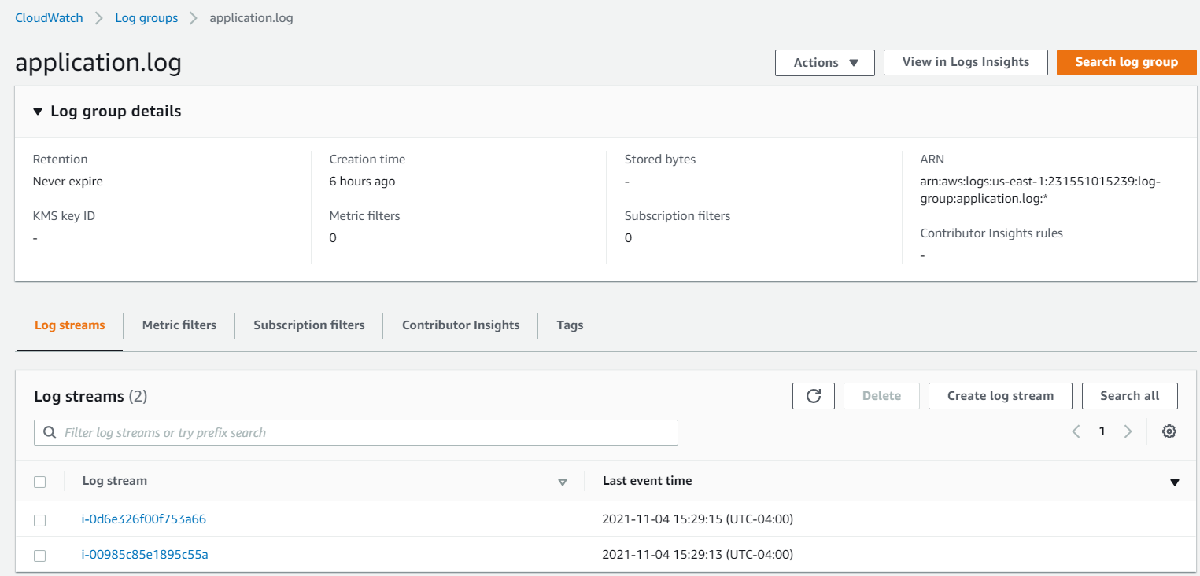Open log stream i-0d6e326f00f753a66

pos(144,519)
